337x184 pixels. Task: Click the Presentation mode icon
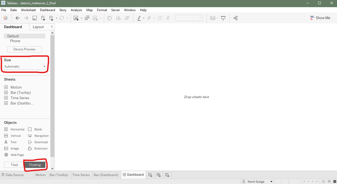tap(223, 18)
